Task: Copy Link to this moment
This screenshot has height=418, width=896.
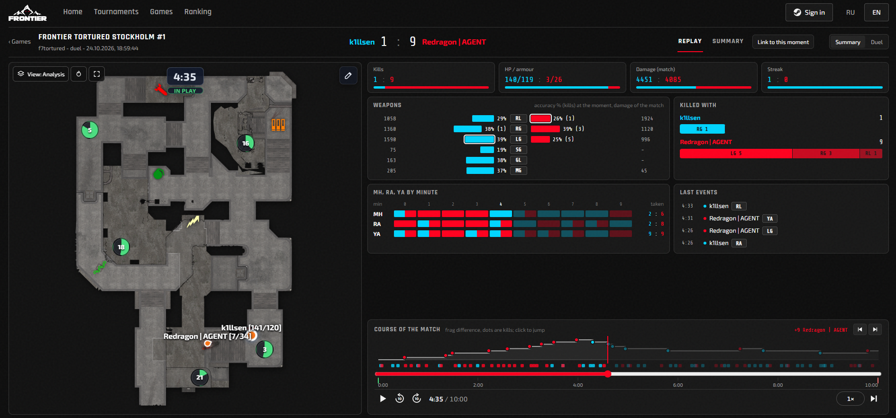Action: click(783, 42)
